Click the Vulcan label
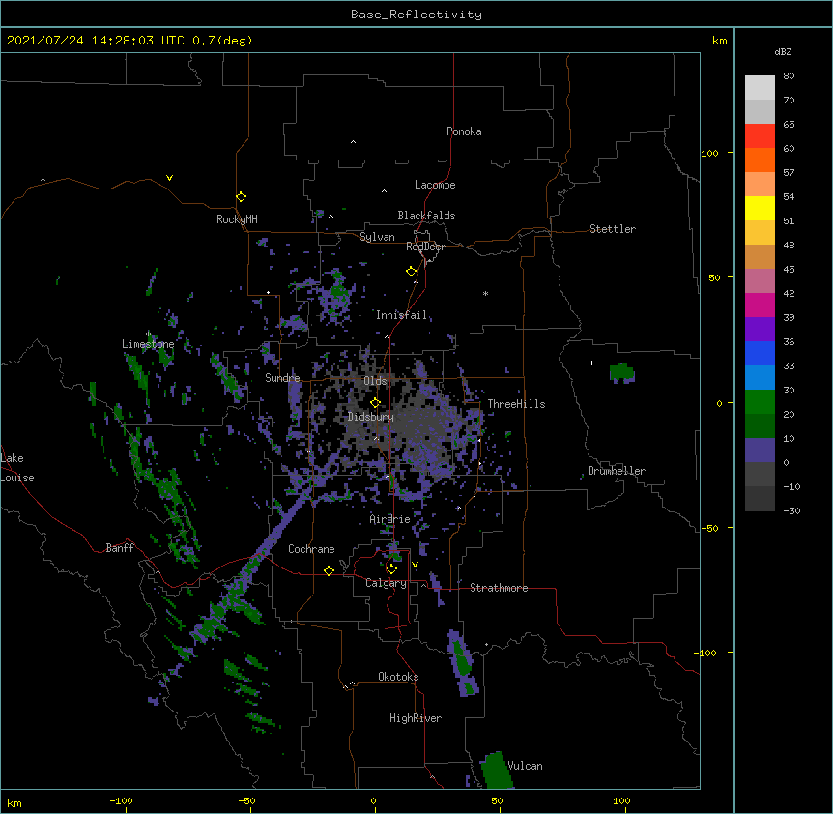Screen dimensions: 833x814 (x=526, y=766)
